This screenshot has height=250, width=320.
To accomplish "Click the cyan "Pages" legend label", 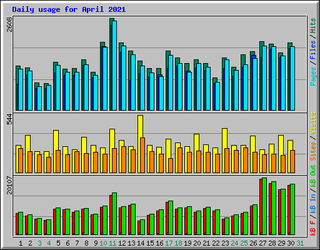I will pyautogui.click(x=313, y=76).
